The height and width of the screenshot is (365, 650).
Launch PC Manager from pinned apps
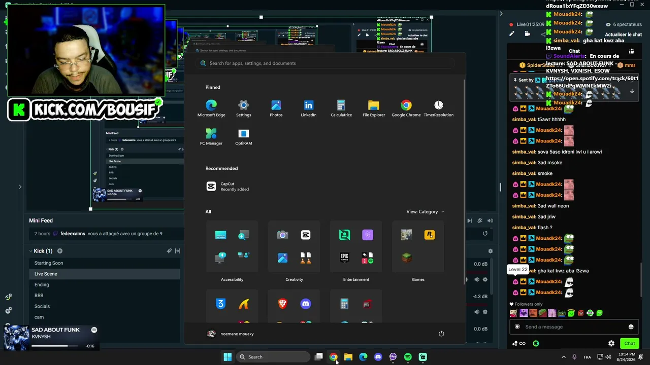click(x=211, y=137)
